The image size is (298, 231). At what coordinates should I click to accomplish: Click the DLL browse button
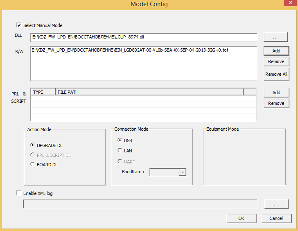tap(276, 37)
